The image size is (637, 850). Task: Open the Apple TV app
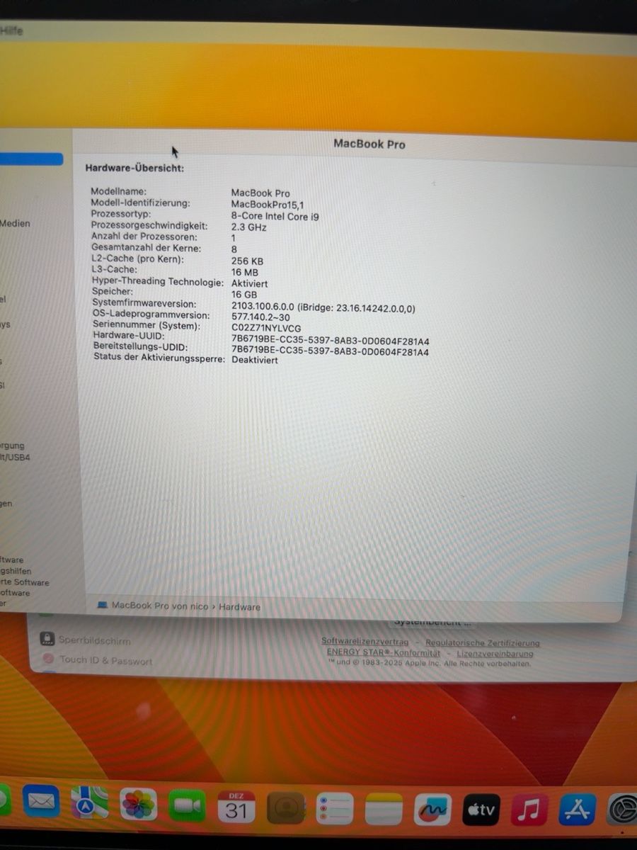click(x=481, y=810)
